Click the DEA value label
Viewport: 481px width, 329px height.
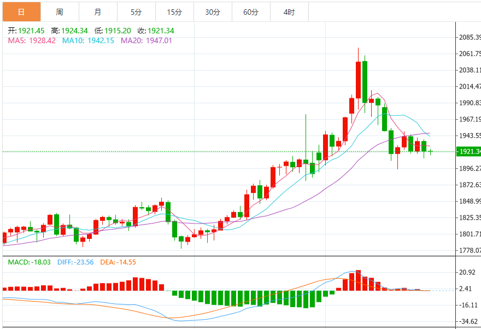(x=118, y=262)
